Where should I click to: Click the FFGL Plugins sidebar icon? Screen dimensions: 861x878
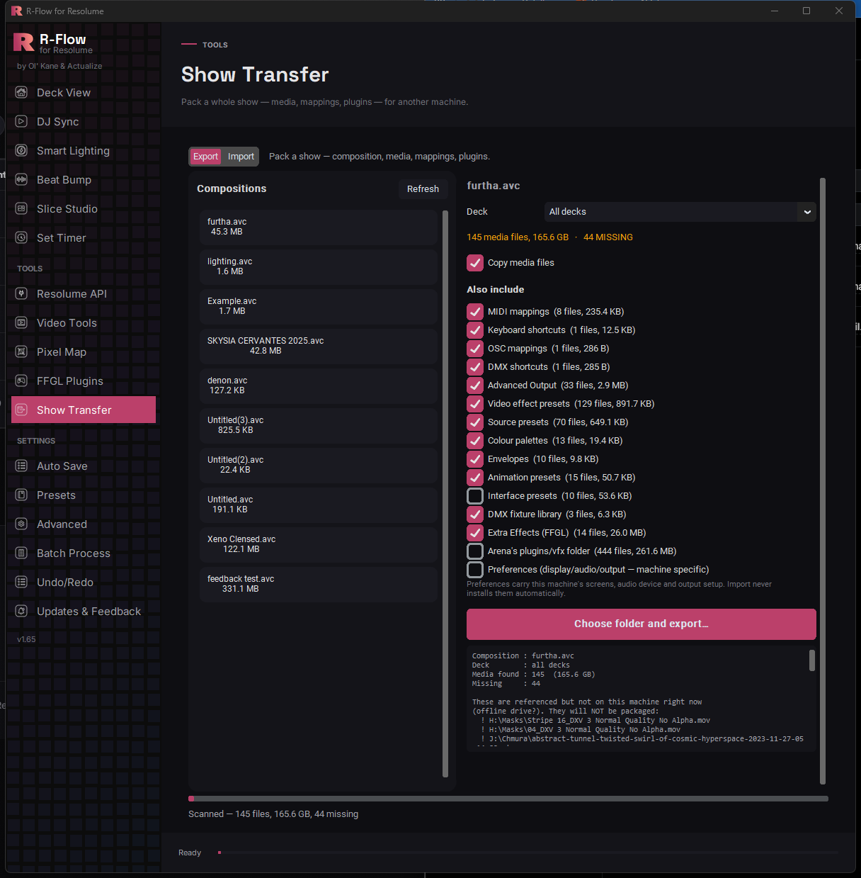point(21,381)
